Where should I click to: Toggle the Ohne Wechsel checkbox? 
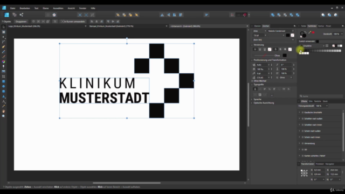pos(252,81)
